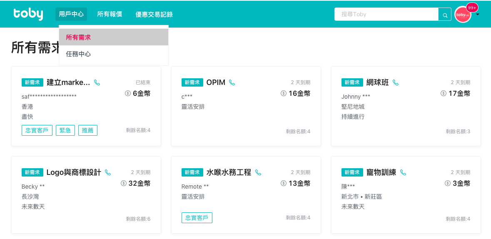The width and height of the screenshot is (491, 239).
Task: Click 新需求 badge on Logo與商標設計 card
Action: tap(32, 172)
